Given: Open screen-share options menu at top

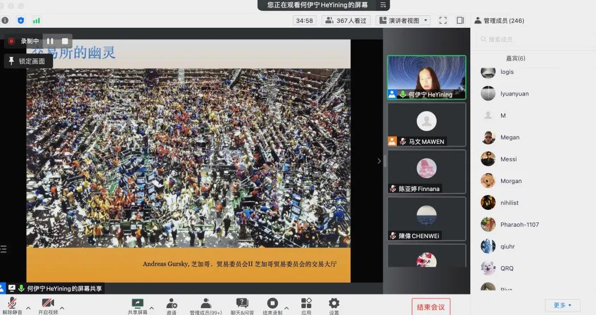Looking at the screenshot, I should [x=383, y=5].
